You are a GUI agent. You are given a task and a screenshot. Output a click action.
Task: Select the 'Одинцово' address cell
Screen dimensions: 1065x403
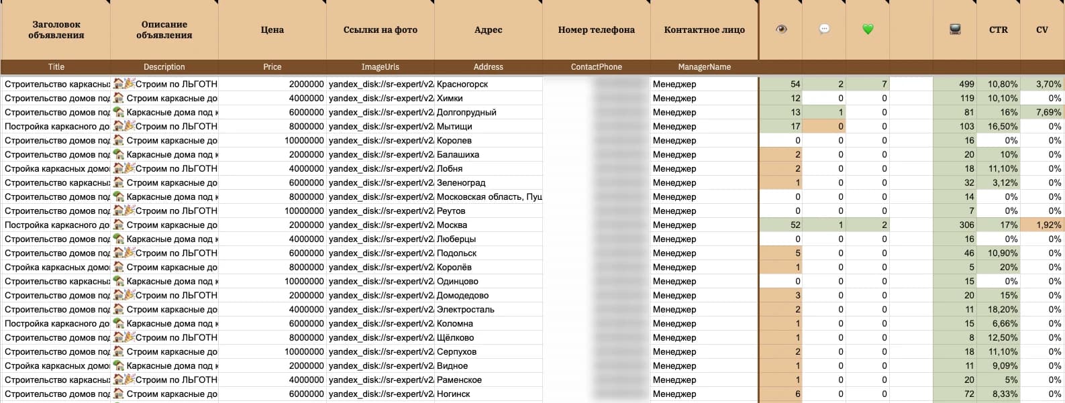tap(489, 282)
